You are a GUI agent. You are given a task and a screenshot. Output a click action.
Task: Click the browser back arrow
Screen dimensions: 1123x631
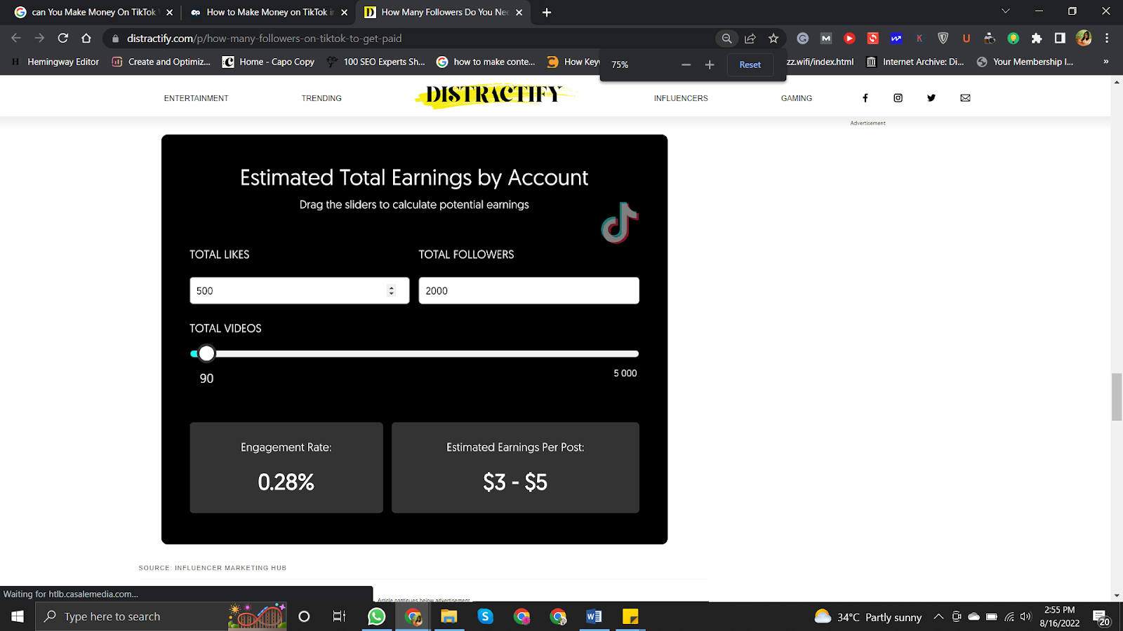click(16, 39)
